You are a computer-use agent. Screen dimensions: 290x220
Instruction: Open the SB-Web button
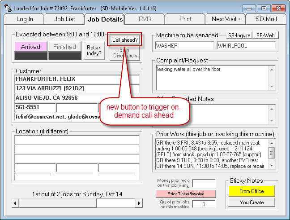coord(265,35)
